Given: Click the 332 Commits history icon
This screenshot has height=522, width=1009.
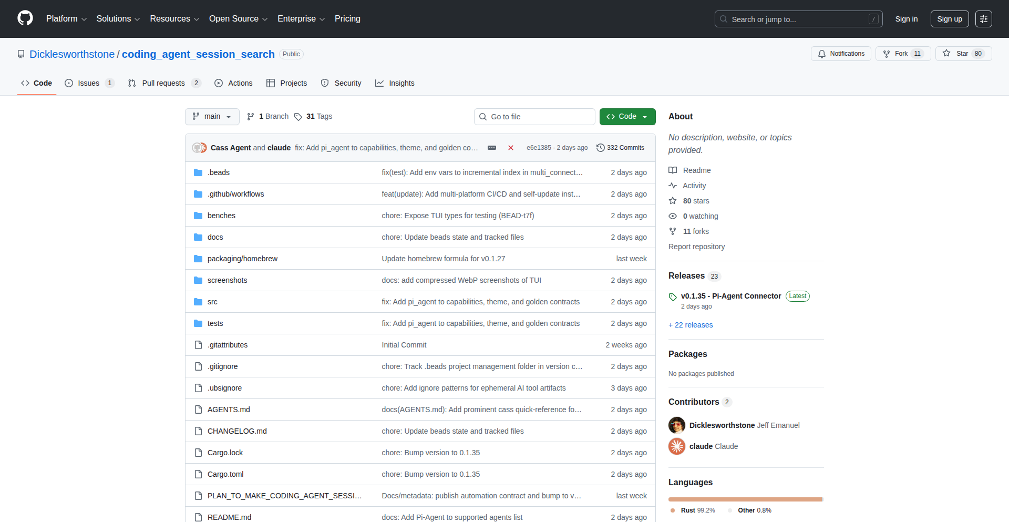Looking at the screenshot, I should [601, 148].
